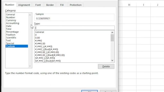The width and height of the screenshot is (164, 92).
Task: Pick format code $#,##0_);[Red]($#,##0)
Action: [x=48, y=61]
